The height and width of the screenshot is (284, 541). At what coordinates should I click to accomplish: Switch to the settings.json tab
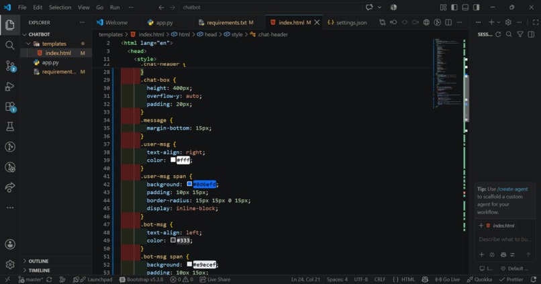point(348,22)
